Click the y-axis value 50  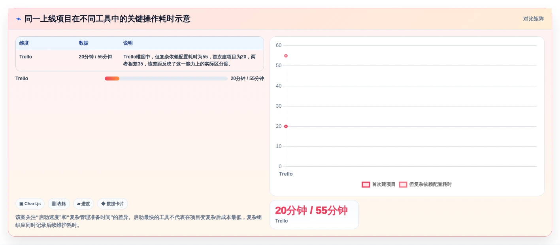point(279,65)
